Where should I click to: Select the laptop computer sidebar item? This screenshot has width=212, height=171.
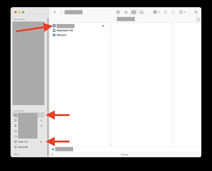tap(28, 115)
